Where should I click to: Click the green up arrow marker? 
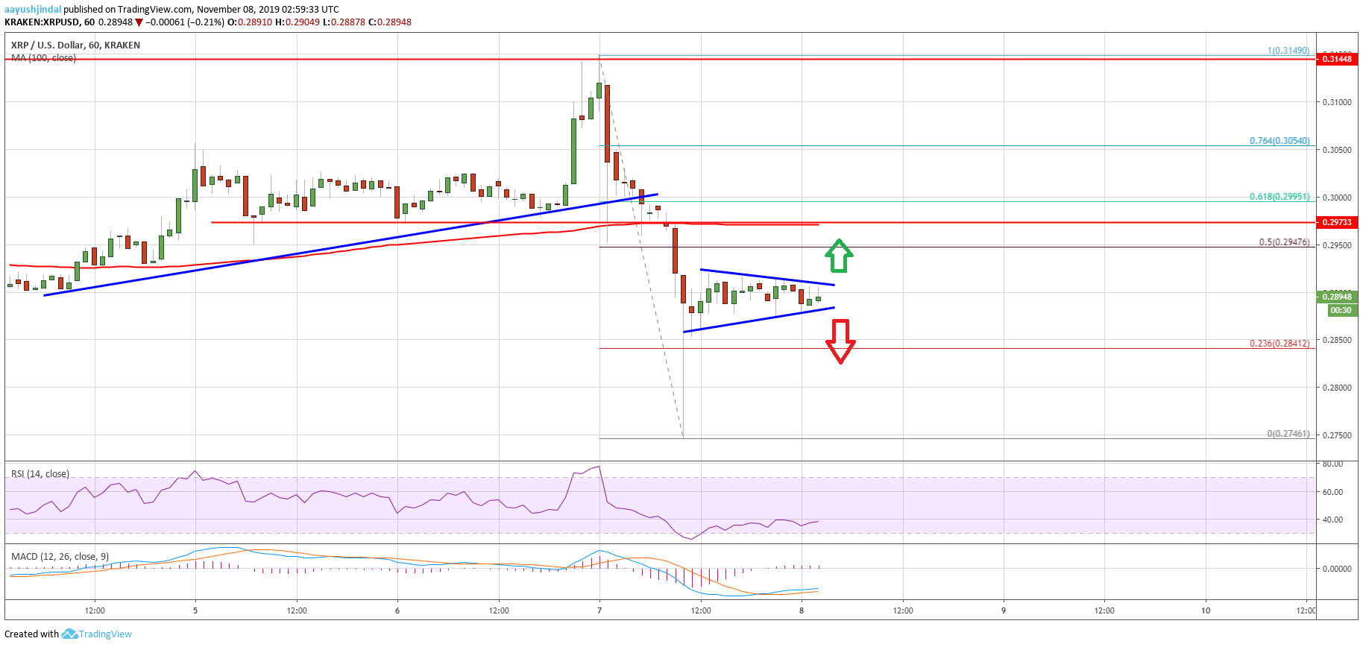839,255
